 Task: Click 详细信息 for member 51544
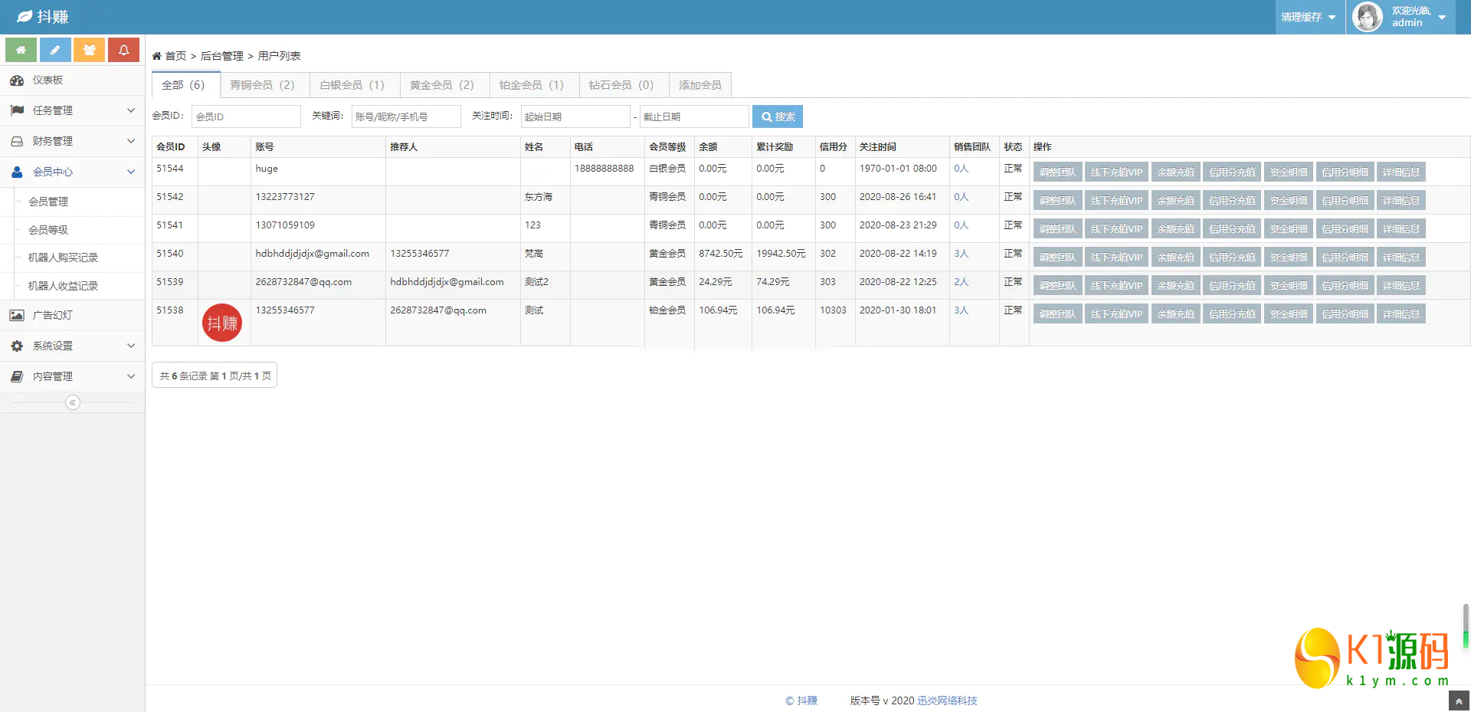(1401, 172)
